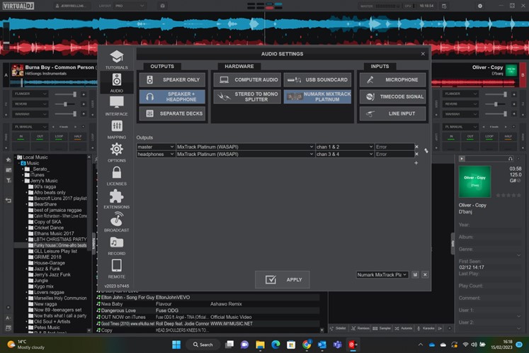
Task: Switch to the Sampler tab
Action: (x=382, y=328)
